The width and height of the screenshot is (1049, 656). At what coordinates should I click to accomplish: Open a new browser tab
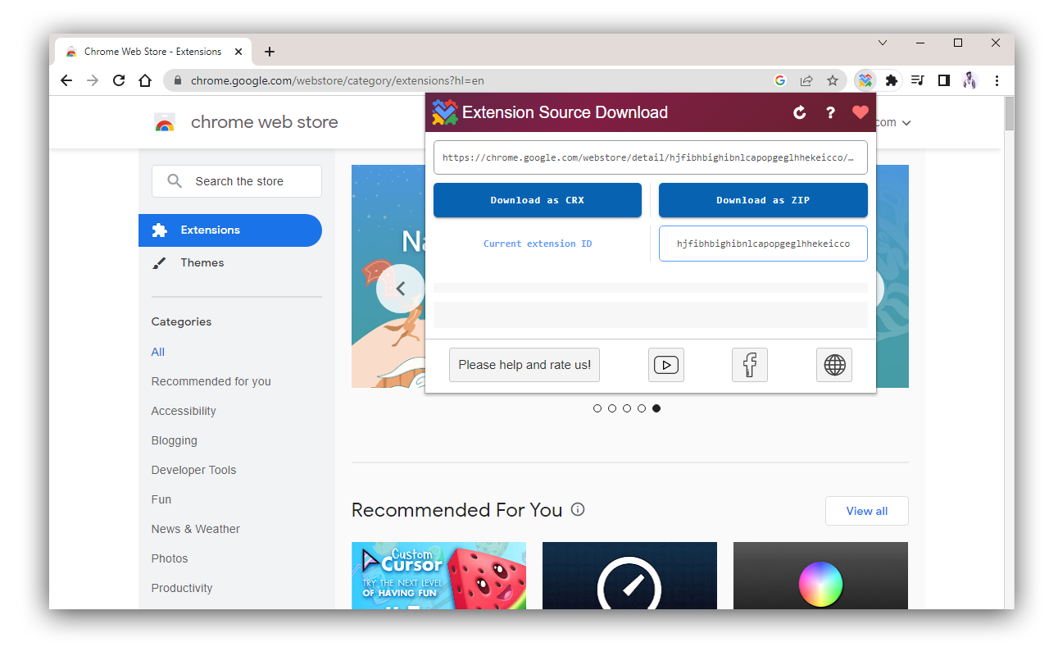[270, 52]
